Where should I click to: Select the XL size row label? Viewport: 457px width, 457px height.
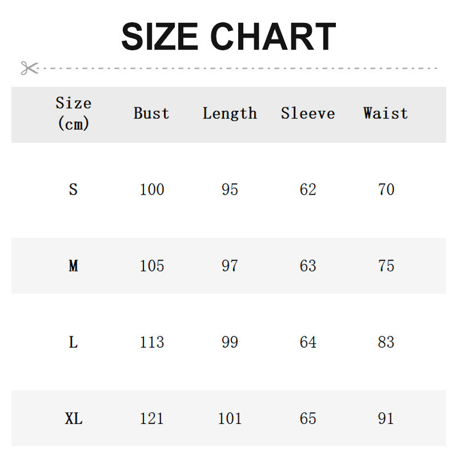point(73,419)
